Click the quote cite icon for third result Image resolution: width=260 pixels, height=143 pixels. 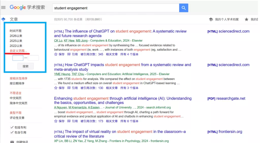69,121
